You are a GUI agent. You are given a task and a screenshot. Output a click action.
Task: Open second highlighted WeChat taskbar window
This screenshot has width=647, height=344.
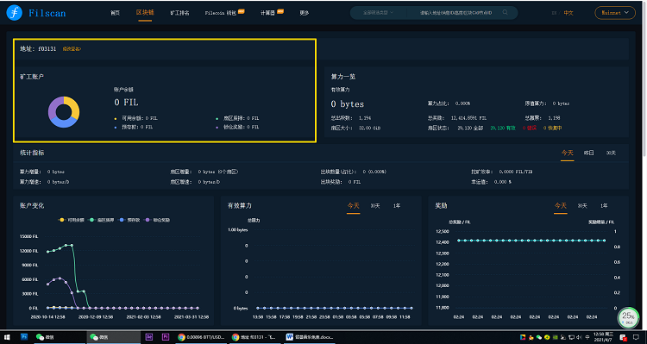(x=114, y=337)
